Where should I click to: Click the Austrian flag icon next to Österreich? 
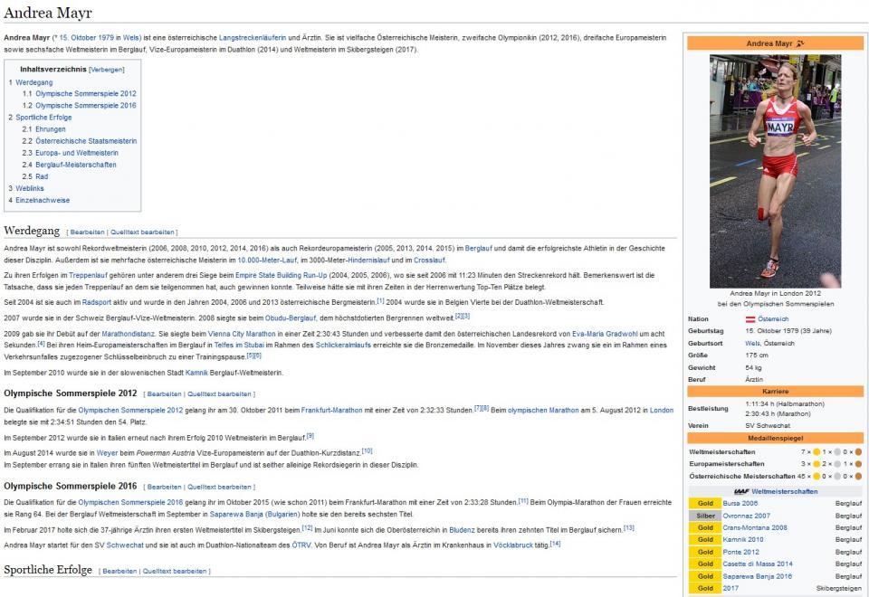point(750,319)
